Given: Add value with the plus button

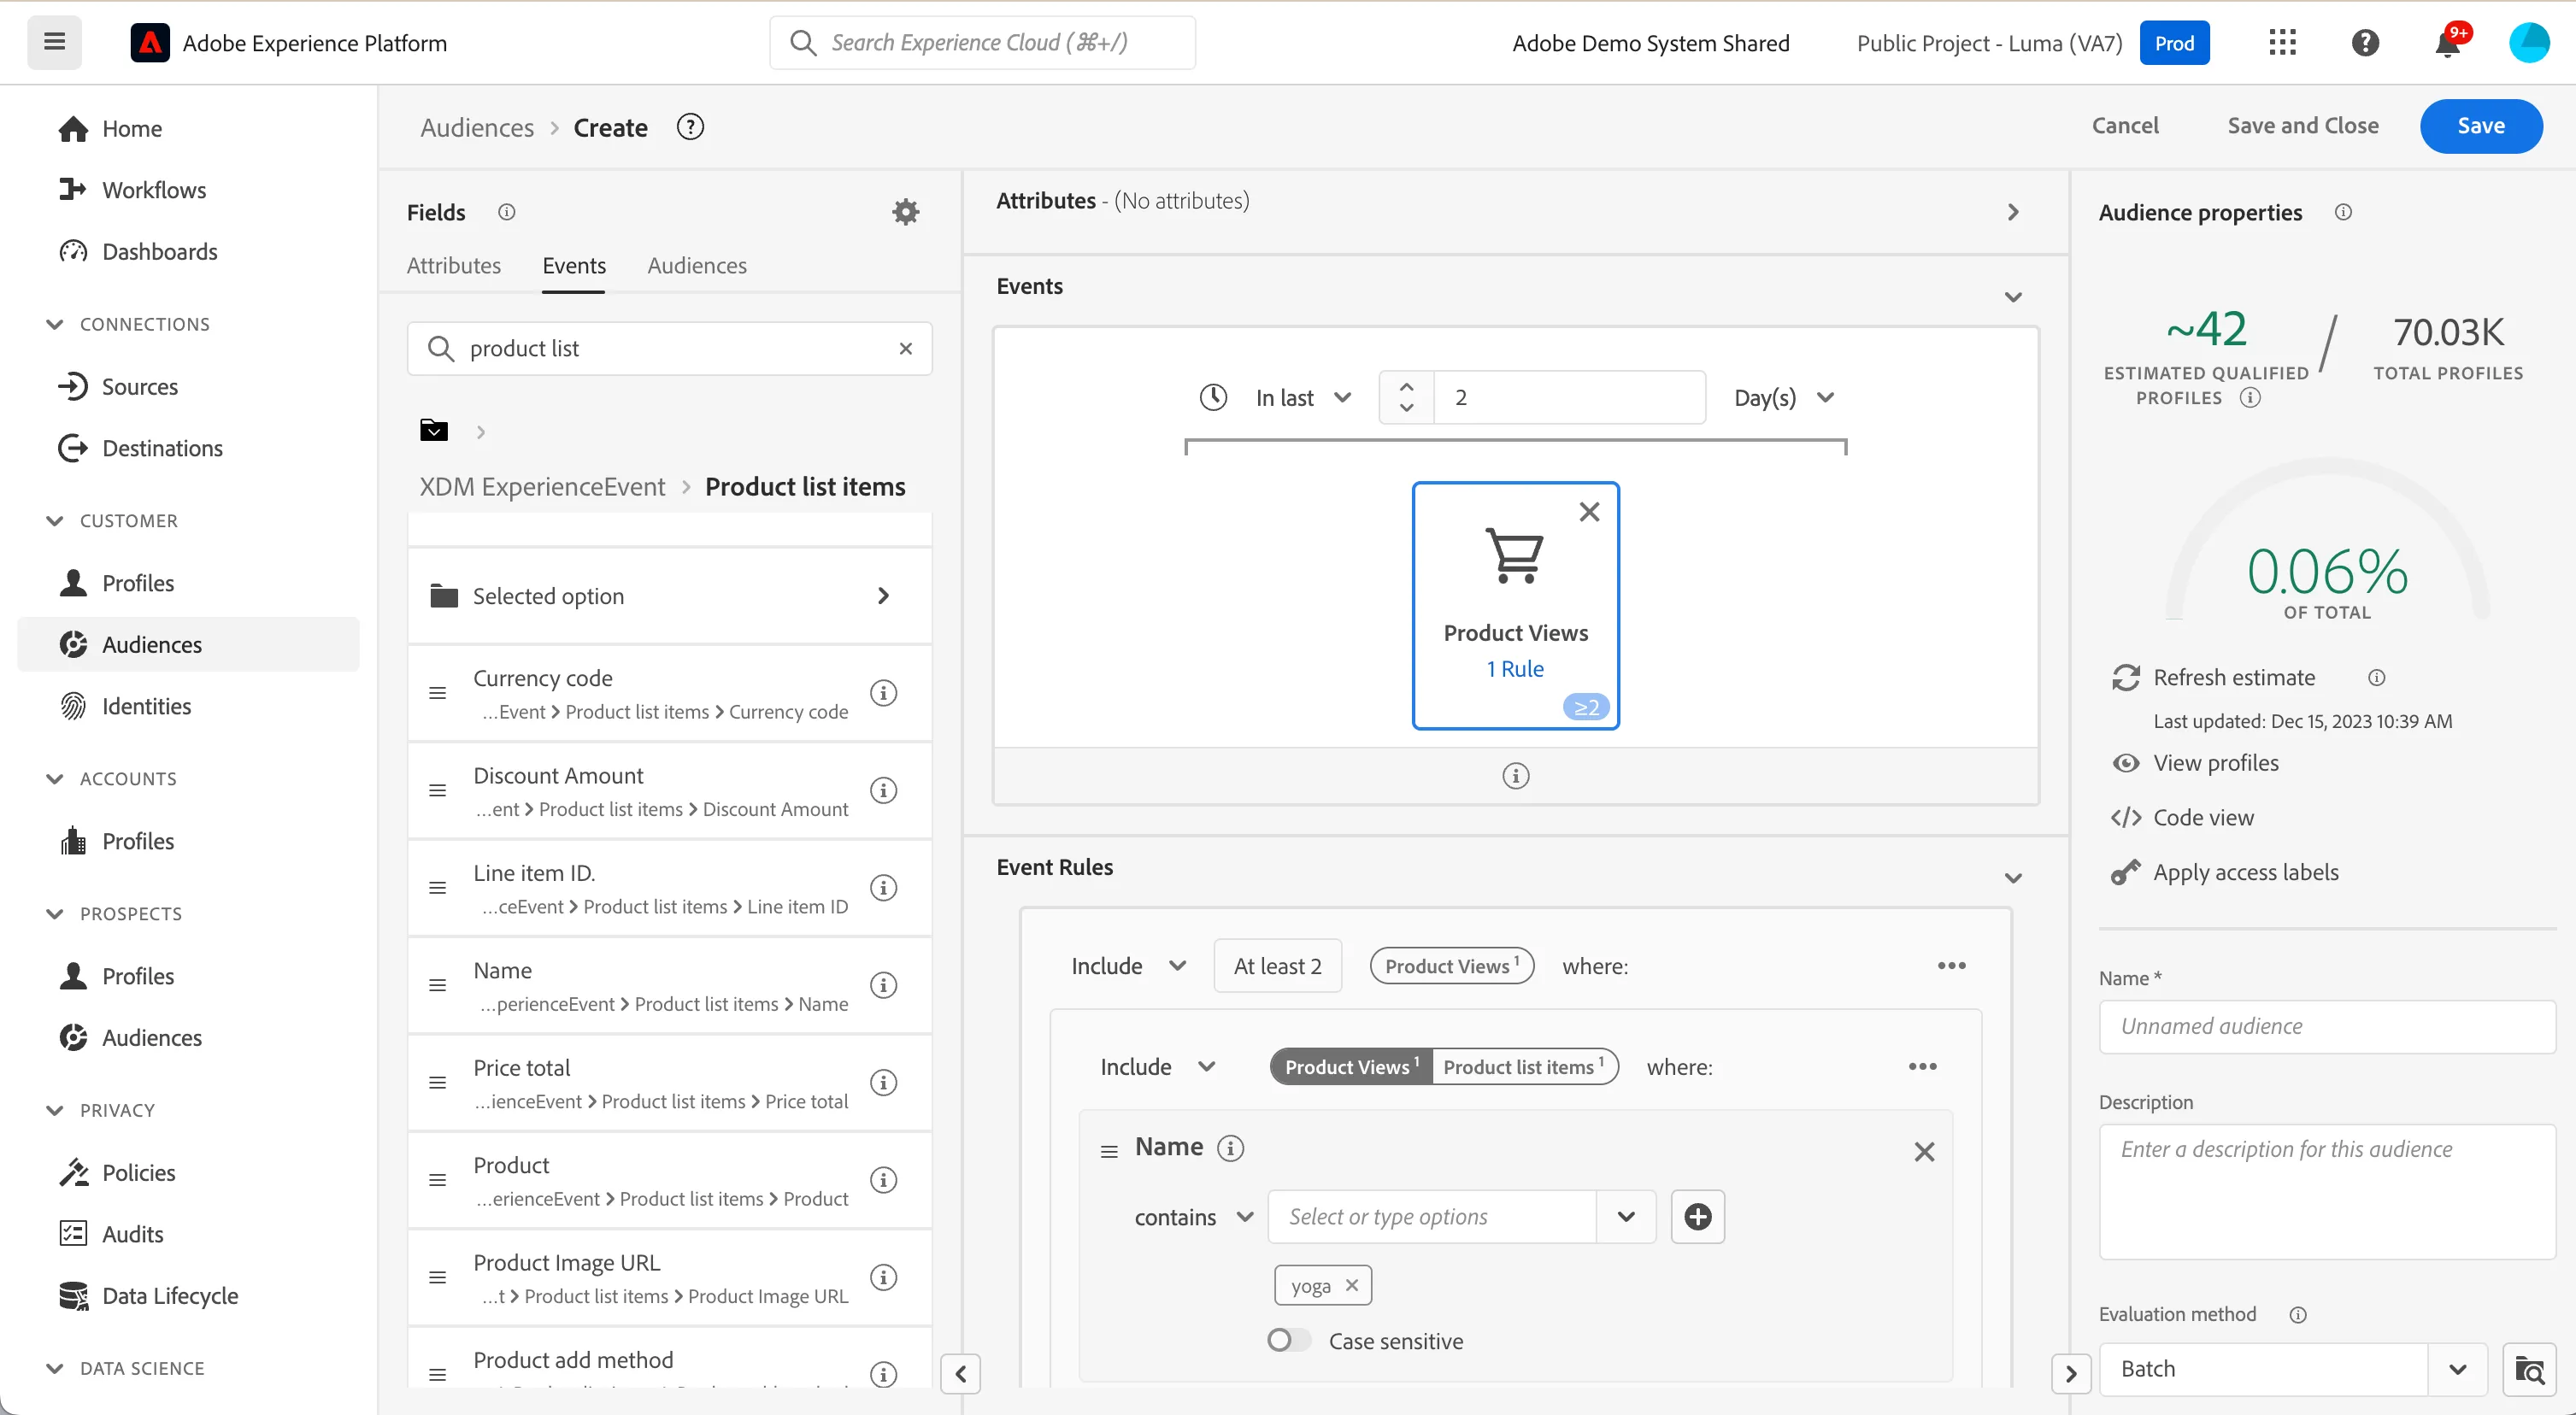Looking at the screenshot, I should [x=1697, y=1216].
